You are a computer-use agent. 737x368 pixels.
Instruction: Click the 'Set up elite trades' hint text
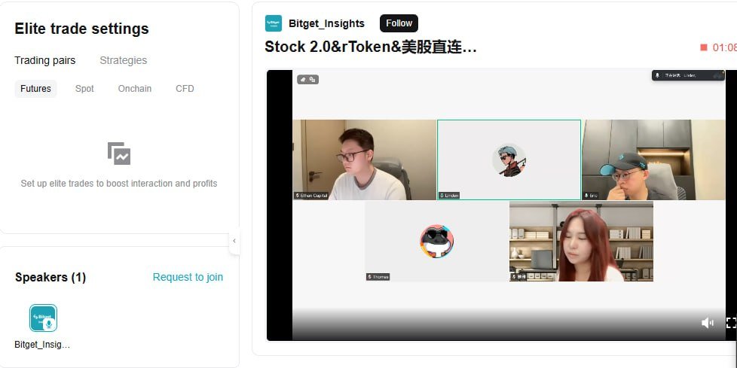pos(119,184)
